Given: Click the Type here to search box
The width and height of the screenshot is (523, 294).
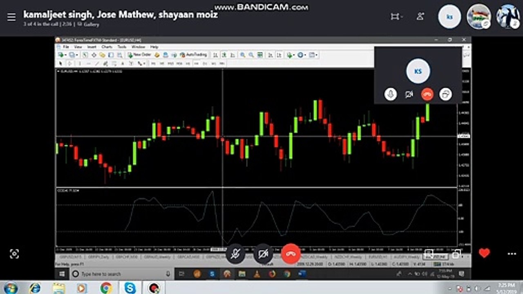Looking at the screenshot, I should pyautogui.click(x=121, y=274).
